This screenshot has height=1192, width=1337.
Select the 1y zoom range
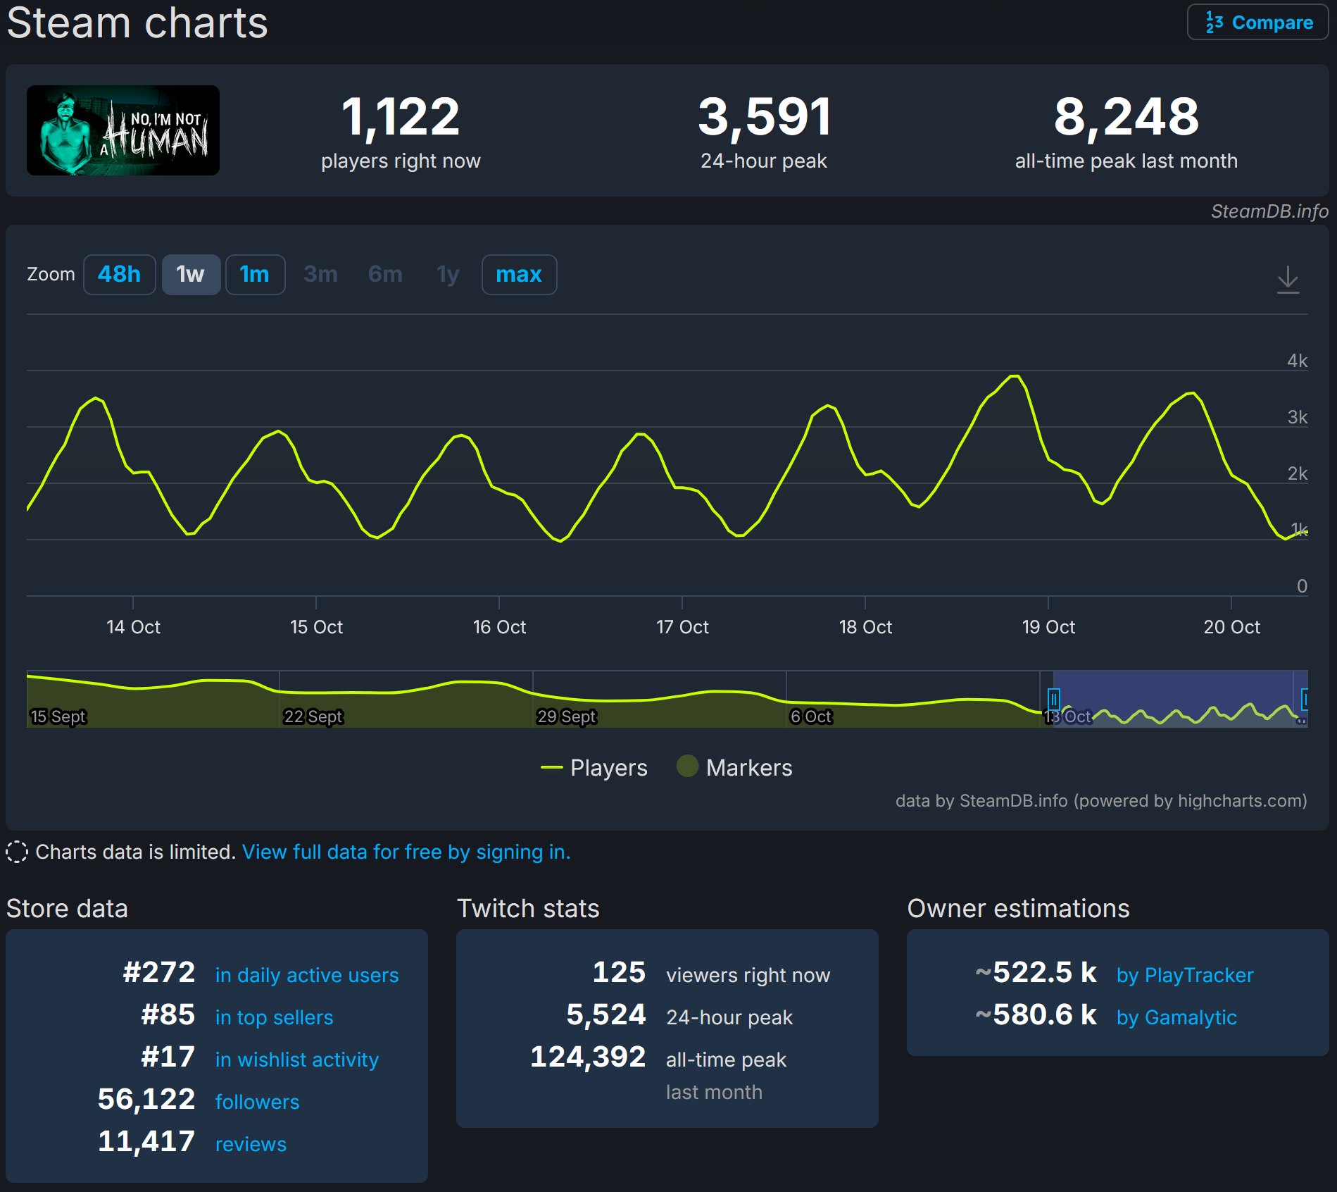click(x=448, y=274)
